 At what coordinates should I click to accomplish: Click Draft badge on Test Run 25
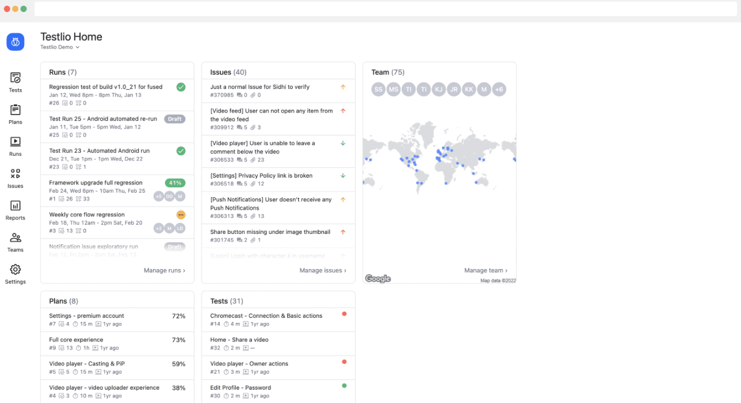tap(175, 119)
